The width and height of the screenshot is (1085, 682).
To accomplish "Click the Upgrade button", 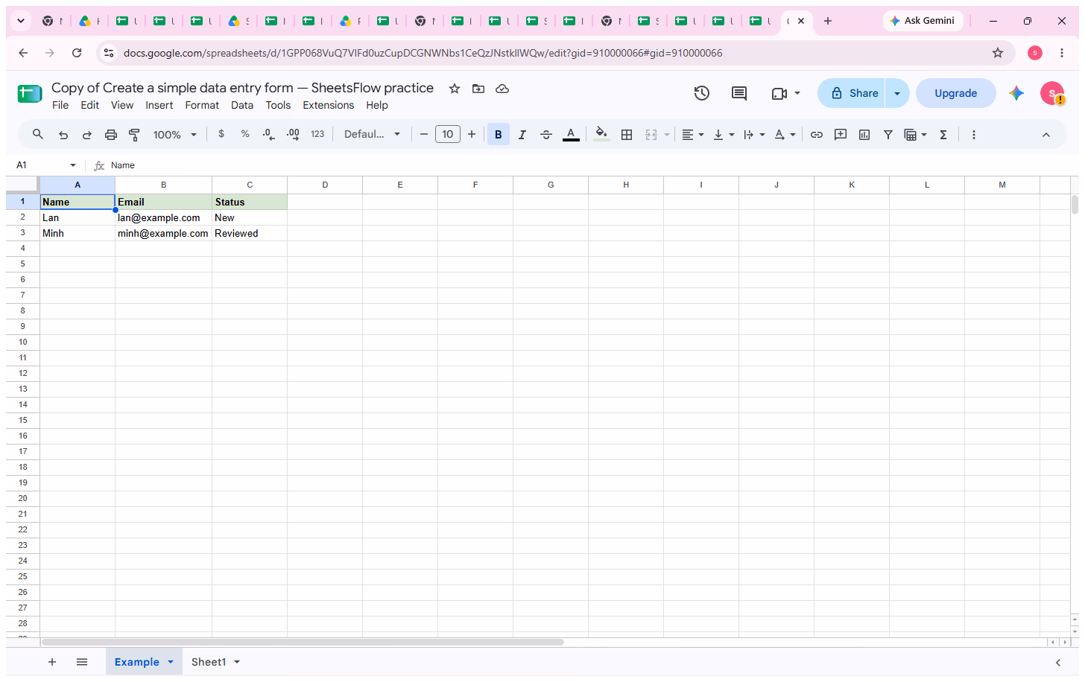I will (956, 93).
